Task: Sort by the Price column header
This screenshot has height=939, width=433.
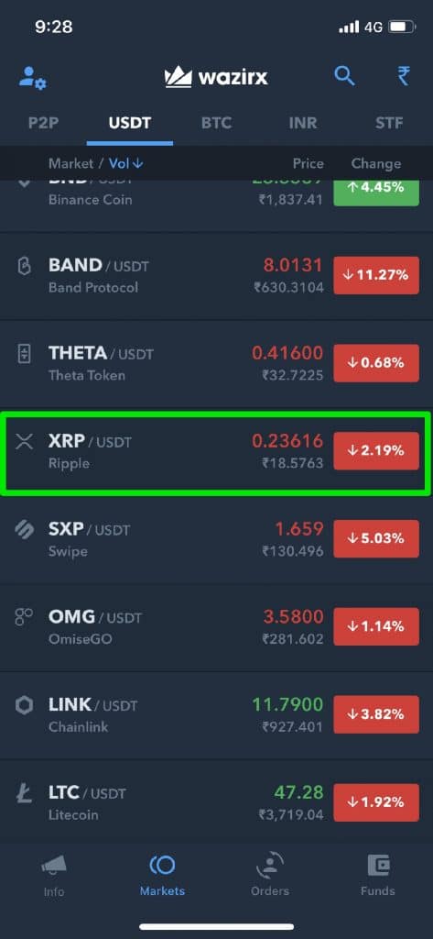Action: (308, 163)
